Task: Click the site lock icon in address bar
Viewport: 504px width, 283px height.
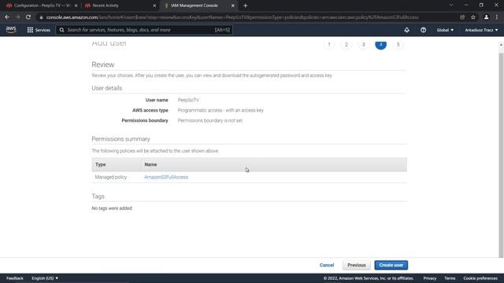Action: pyautogui.click(x=41, y=17)
